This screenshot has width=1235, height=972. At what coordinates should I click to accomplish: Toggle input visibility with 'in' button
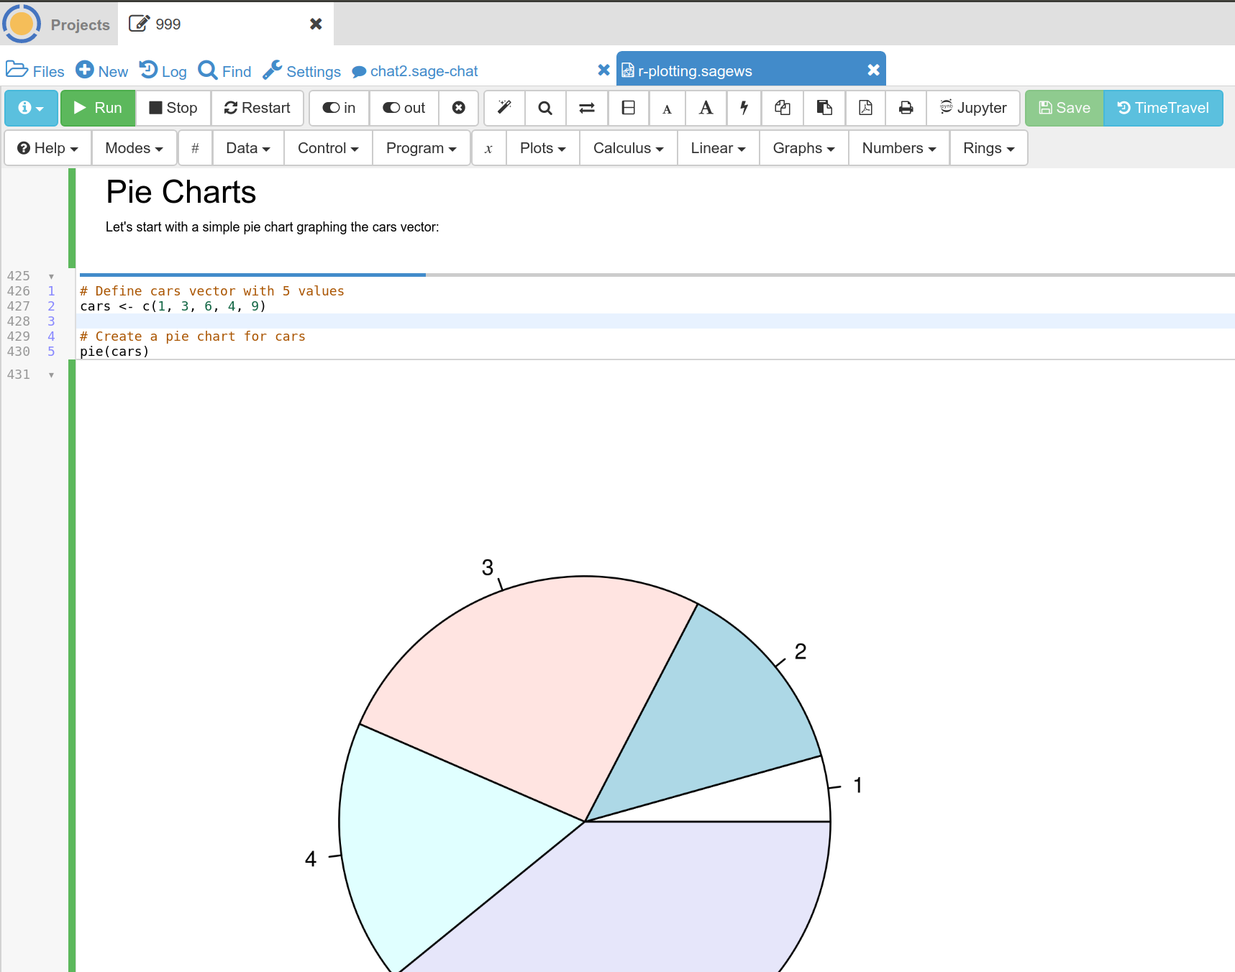339,108
